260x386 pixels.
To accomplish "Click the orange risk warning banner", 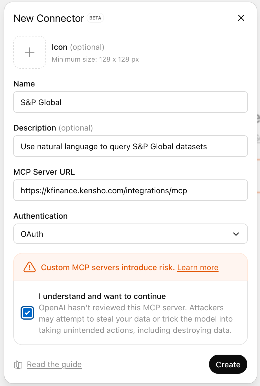I will (x=130, y=267).
